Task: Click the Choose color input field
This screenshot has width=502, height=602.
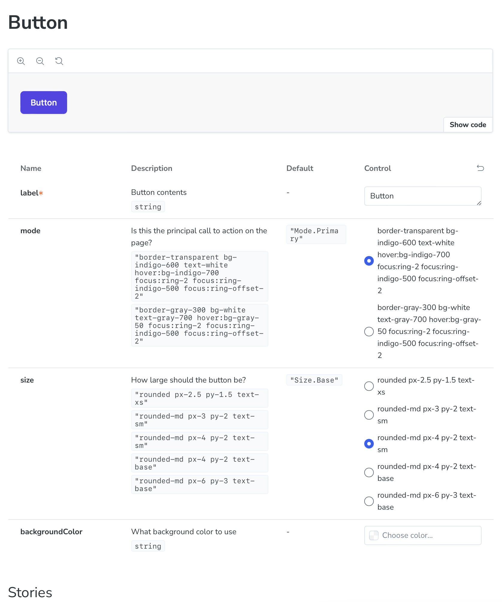Action: click(x=423, y=535)
